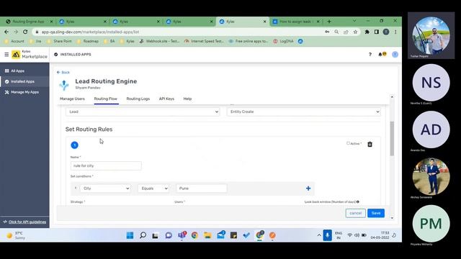The image size is (461, 259).
Task: Open the Windows Start menu
Action: (x=130, y=235)
